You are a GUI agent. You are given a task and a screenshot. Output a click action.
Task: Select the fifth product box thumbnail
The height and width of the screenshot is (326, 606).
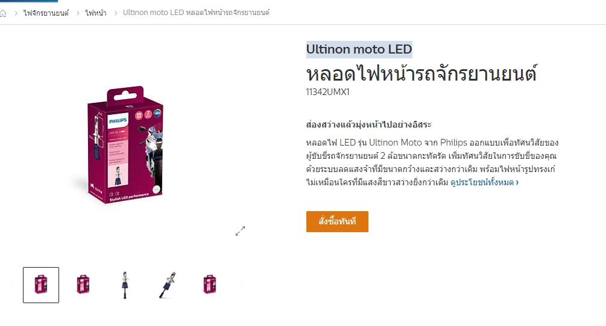coord(209,284)
